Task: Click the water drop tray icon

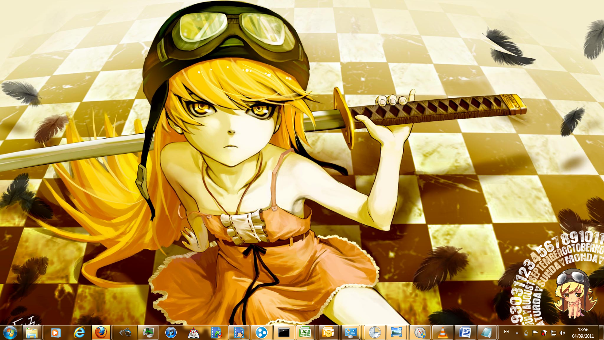Action: tap(526, 333)
